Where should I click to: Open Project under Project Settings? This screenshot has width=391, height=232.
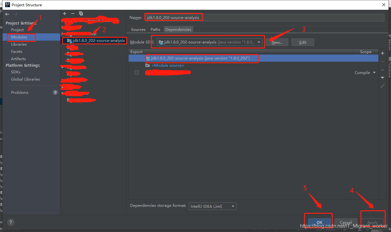(17, 30)
